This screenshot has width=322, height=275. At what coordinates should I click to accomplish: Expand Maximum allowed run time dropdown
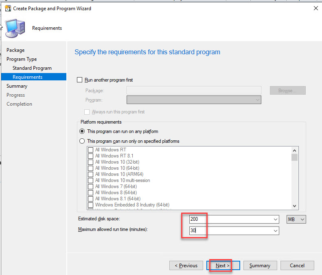click(x=275, y=231)
